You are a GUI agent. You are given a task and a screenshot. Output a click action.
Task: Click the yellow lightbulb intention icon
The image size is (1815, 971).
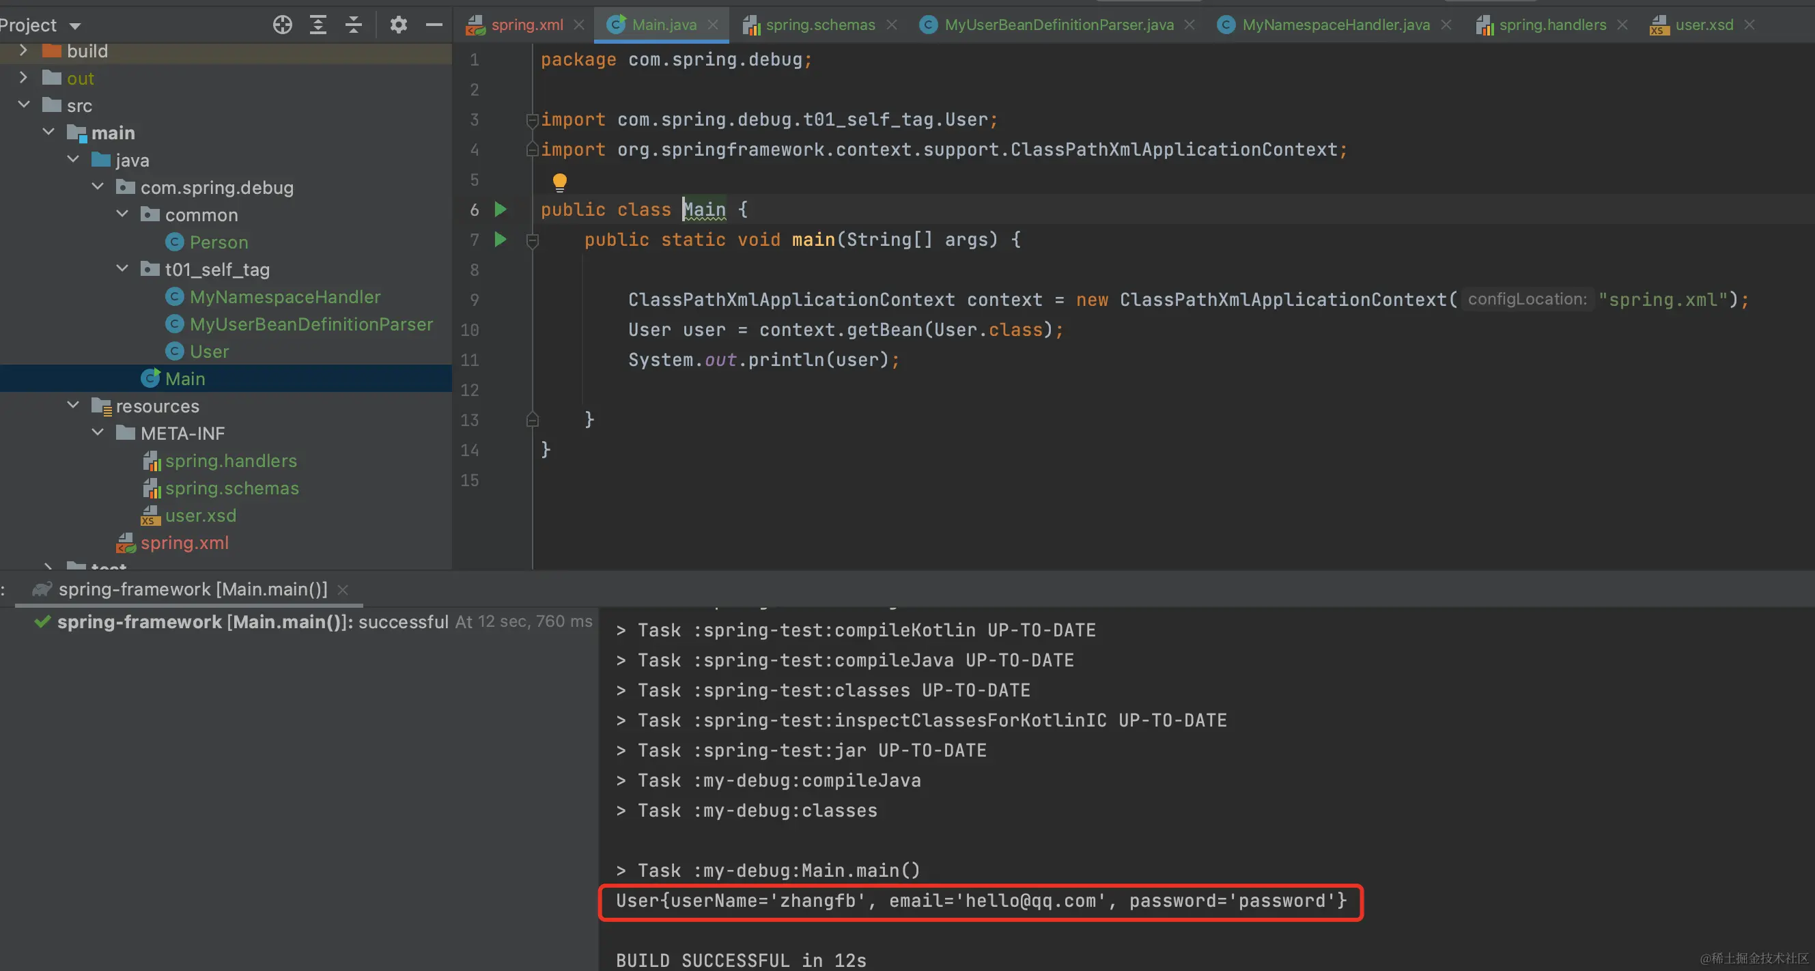click(x=559, y=182)
